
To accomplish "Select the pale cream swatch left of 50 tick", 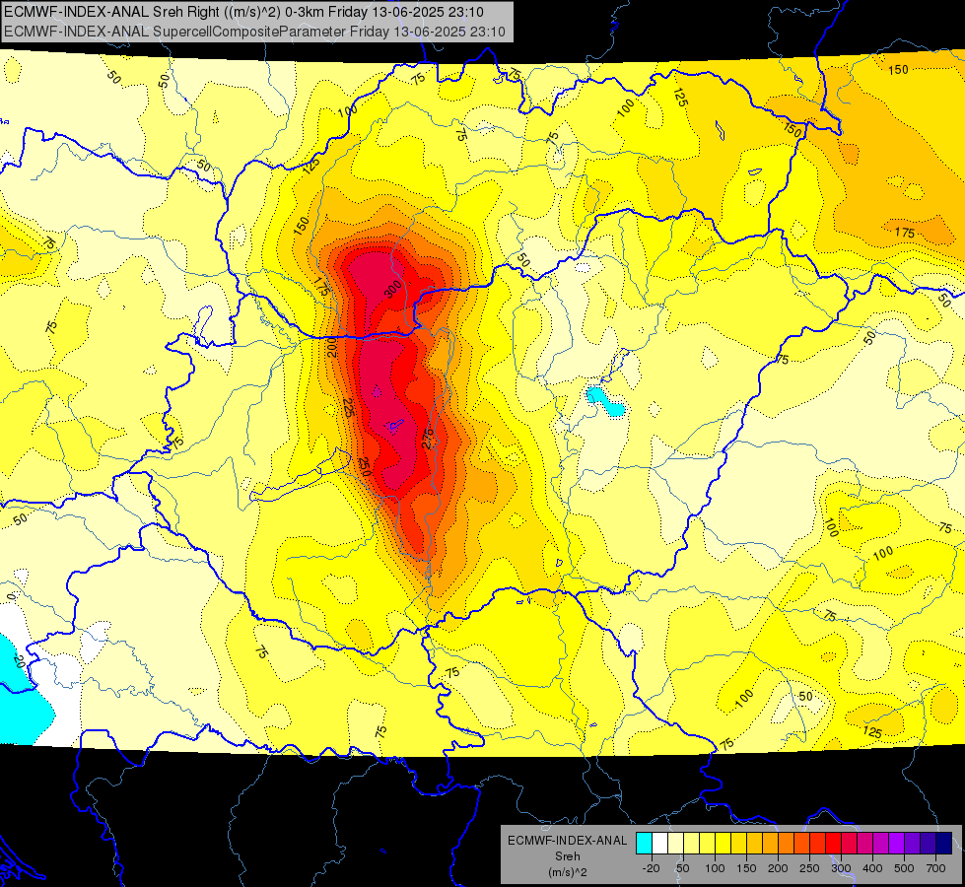I will 676,844.
